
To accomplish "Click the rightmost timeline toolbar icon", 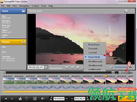I will click(132, 73).
